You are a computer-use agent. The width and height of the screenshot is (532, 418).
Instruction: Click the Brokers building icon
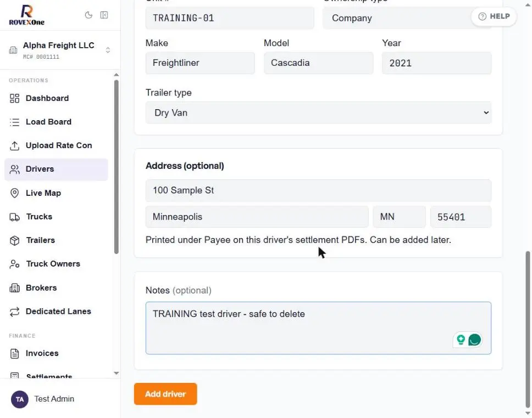point(15,288)
